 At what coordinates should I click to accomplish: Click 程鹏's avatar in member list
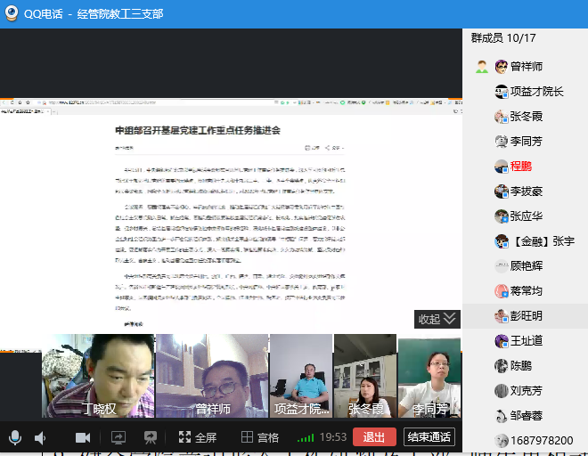pyautogui.click(x=502, y=167)
